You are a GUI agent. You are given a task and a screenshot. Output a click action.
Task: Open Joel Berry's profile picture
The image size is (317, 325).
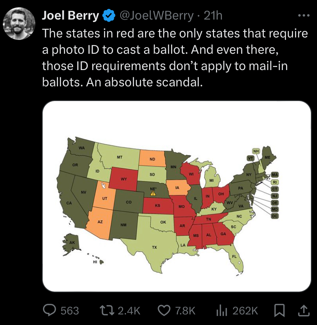[19, 24]
